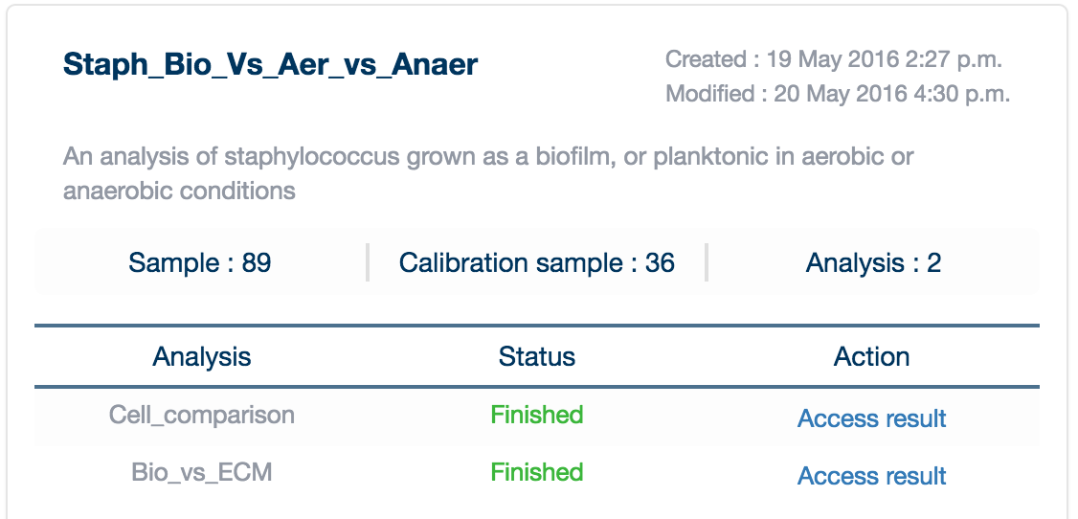This screenshot has height=519, width=1078.
Task: Click the Analysis column header
Action: coord(201,357)
